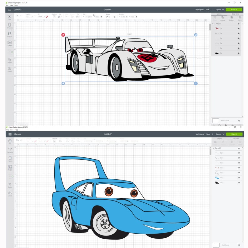
Task: Open Linetype dropdown in top window
Action: click(x=29, y=17)
